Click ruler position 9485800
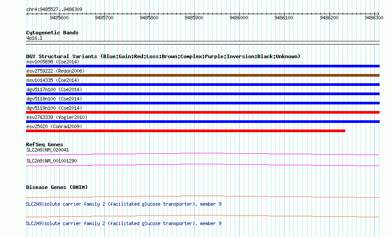The width and height of the screenshot is (392, 237). [149, 18]
